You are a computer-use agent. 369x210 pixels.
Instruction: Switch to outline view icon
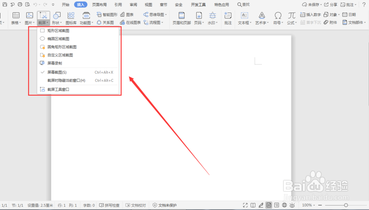[x=276, y=205]
